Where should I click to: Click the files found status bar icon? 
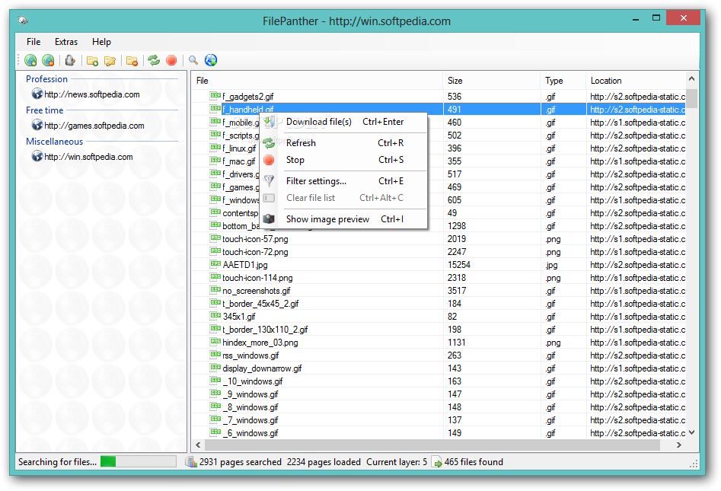pos(437,462)
